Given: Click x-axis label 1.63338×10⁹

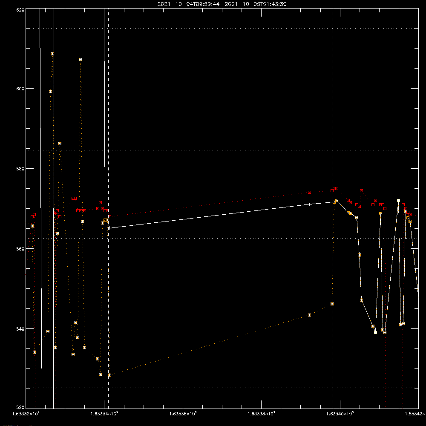Looking at the screenshot, I should (262, 414).
